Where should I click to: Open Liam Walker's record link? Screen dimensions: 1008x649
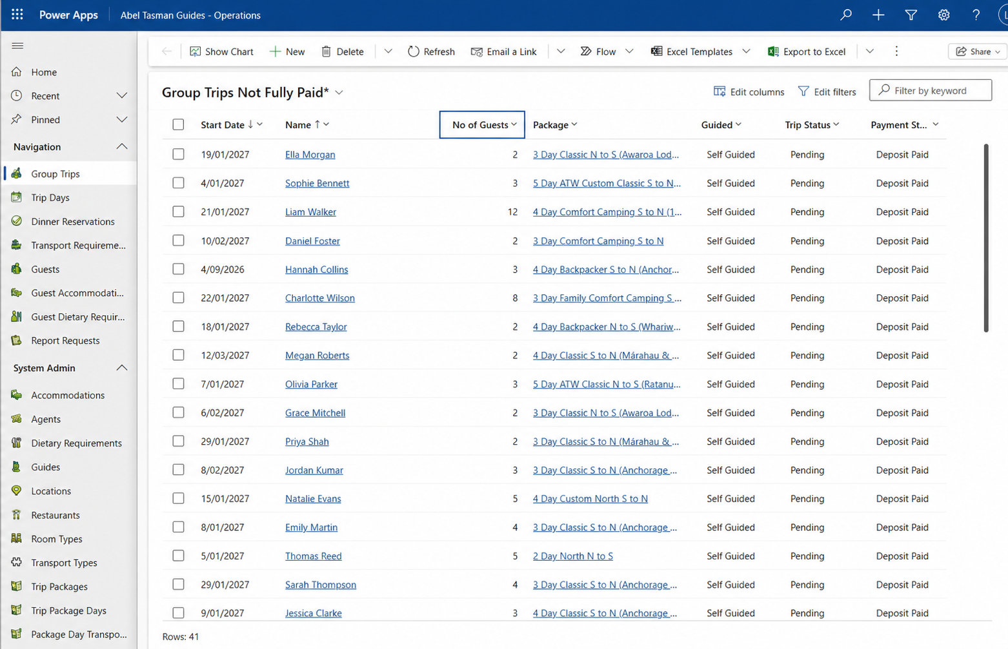point(310,212)
